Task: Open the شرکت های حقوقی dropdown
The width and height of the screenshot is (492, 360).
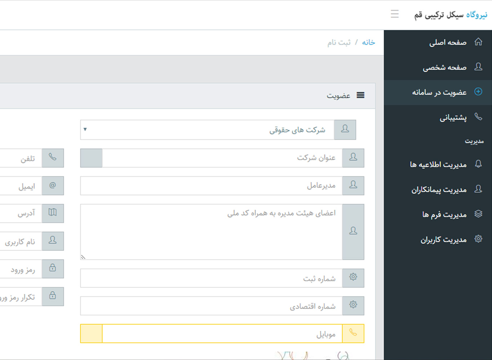Action: (207, 130)
